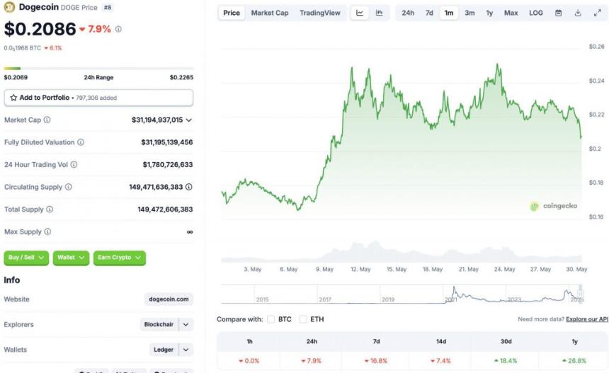Screen dimensions: 609x373
Task: Open the Blockchair explorers dropdown arrow
Action: [186, 324]
